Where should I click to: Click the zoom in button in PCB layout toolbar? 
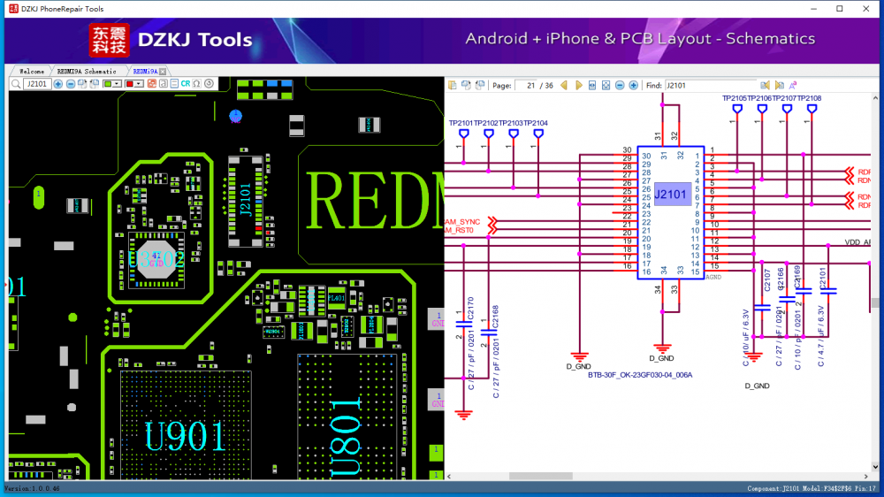click(58, 84)
